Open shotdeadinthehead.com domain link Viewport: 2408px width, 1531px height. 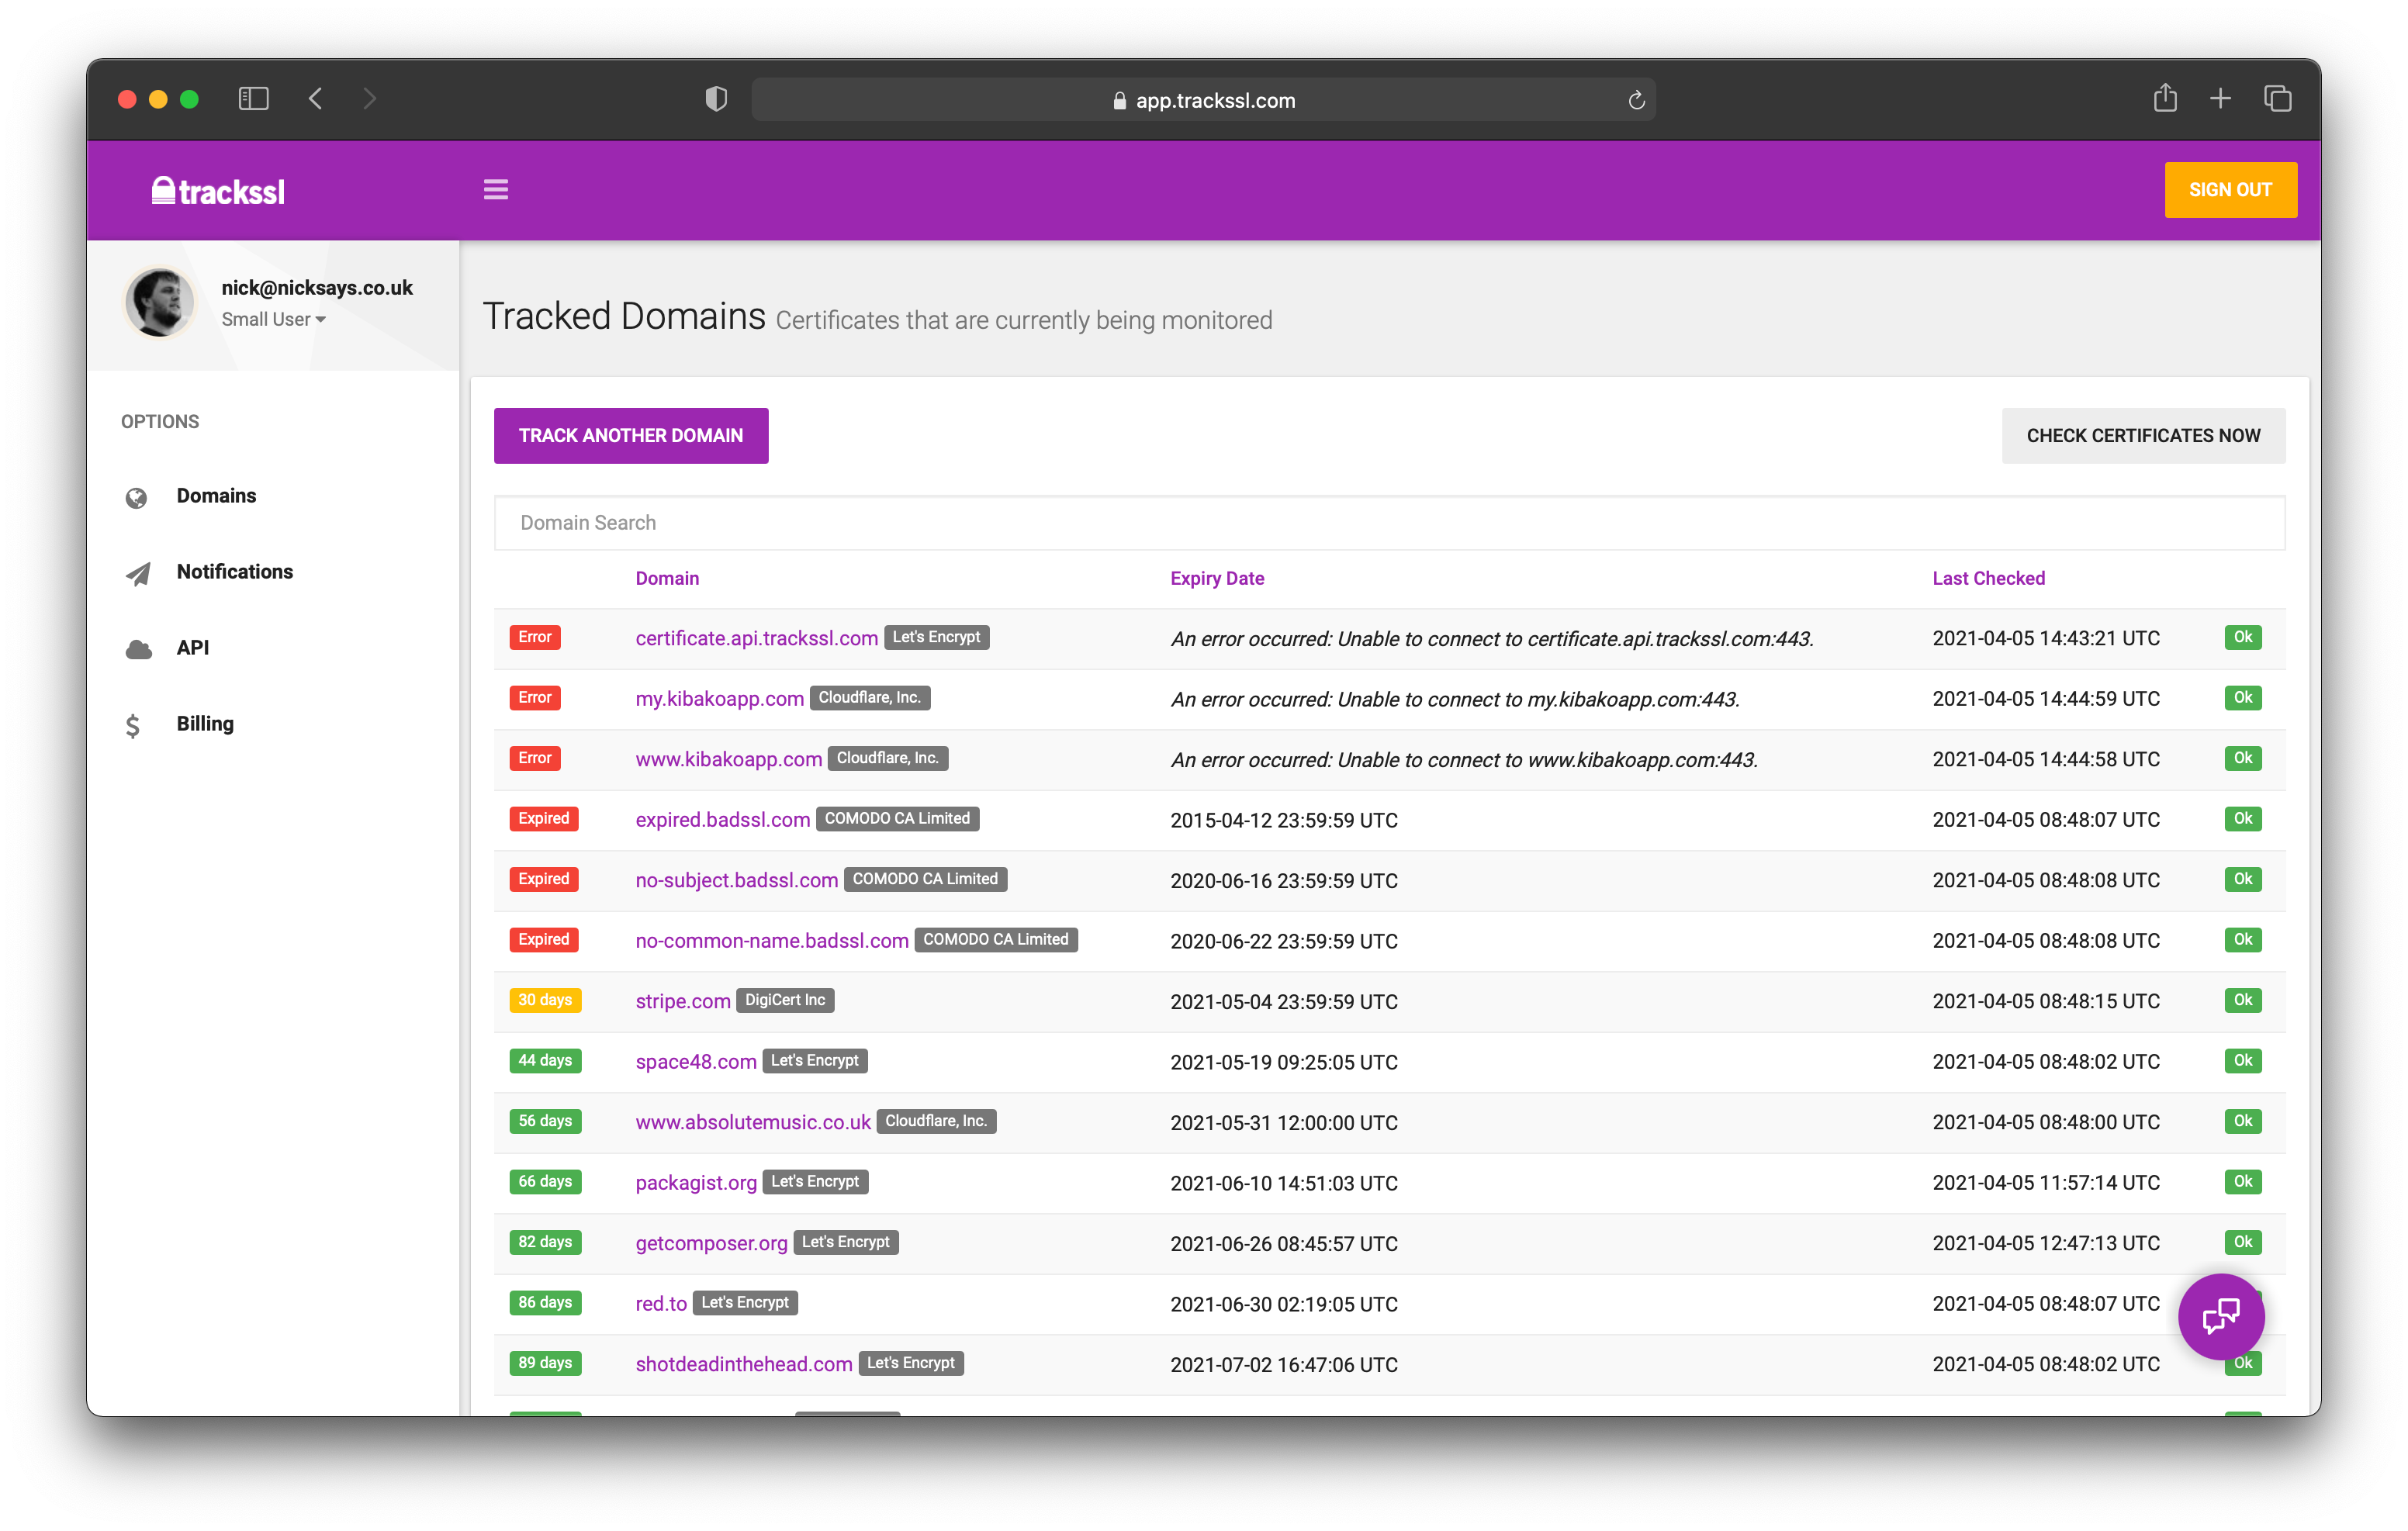coord(743,1364)
